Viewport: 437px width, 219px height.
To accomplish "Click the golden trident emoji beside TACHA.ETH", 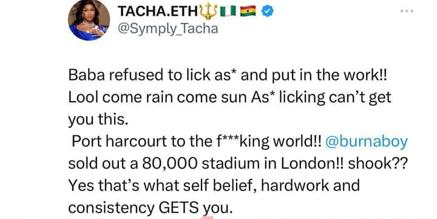I will tap(208, 12).
